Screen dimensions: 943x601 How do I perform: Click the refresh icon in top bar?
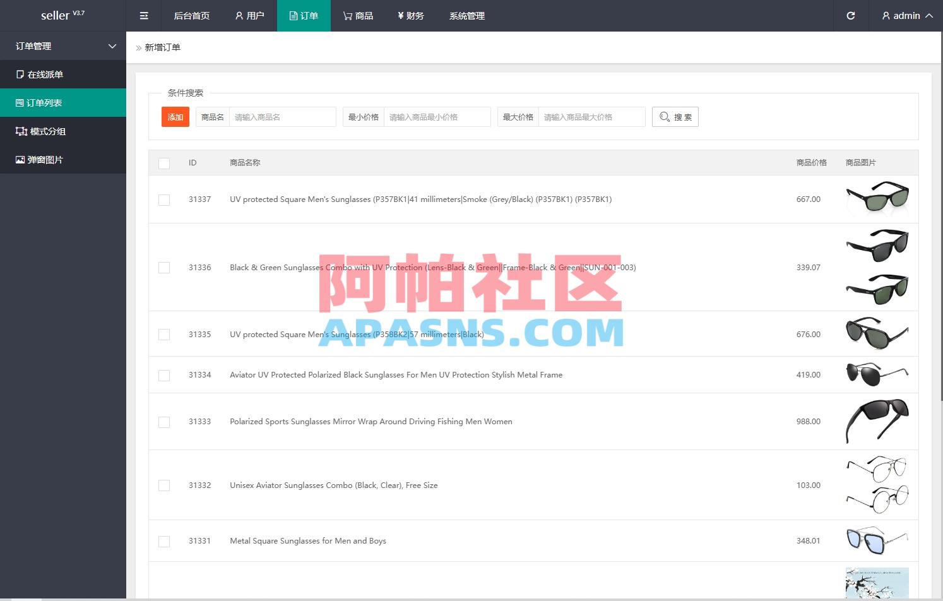coord(850,16)
